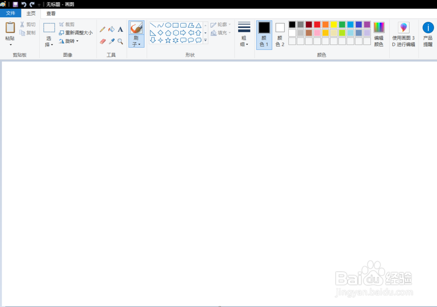This screenshot has height=307, width=437.
Task: Choose the straight Line shape
Action: point(153,25)
